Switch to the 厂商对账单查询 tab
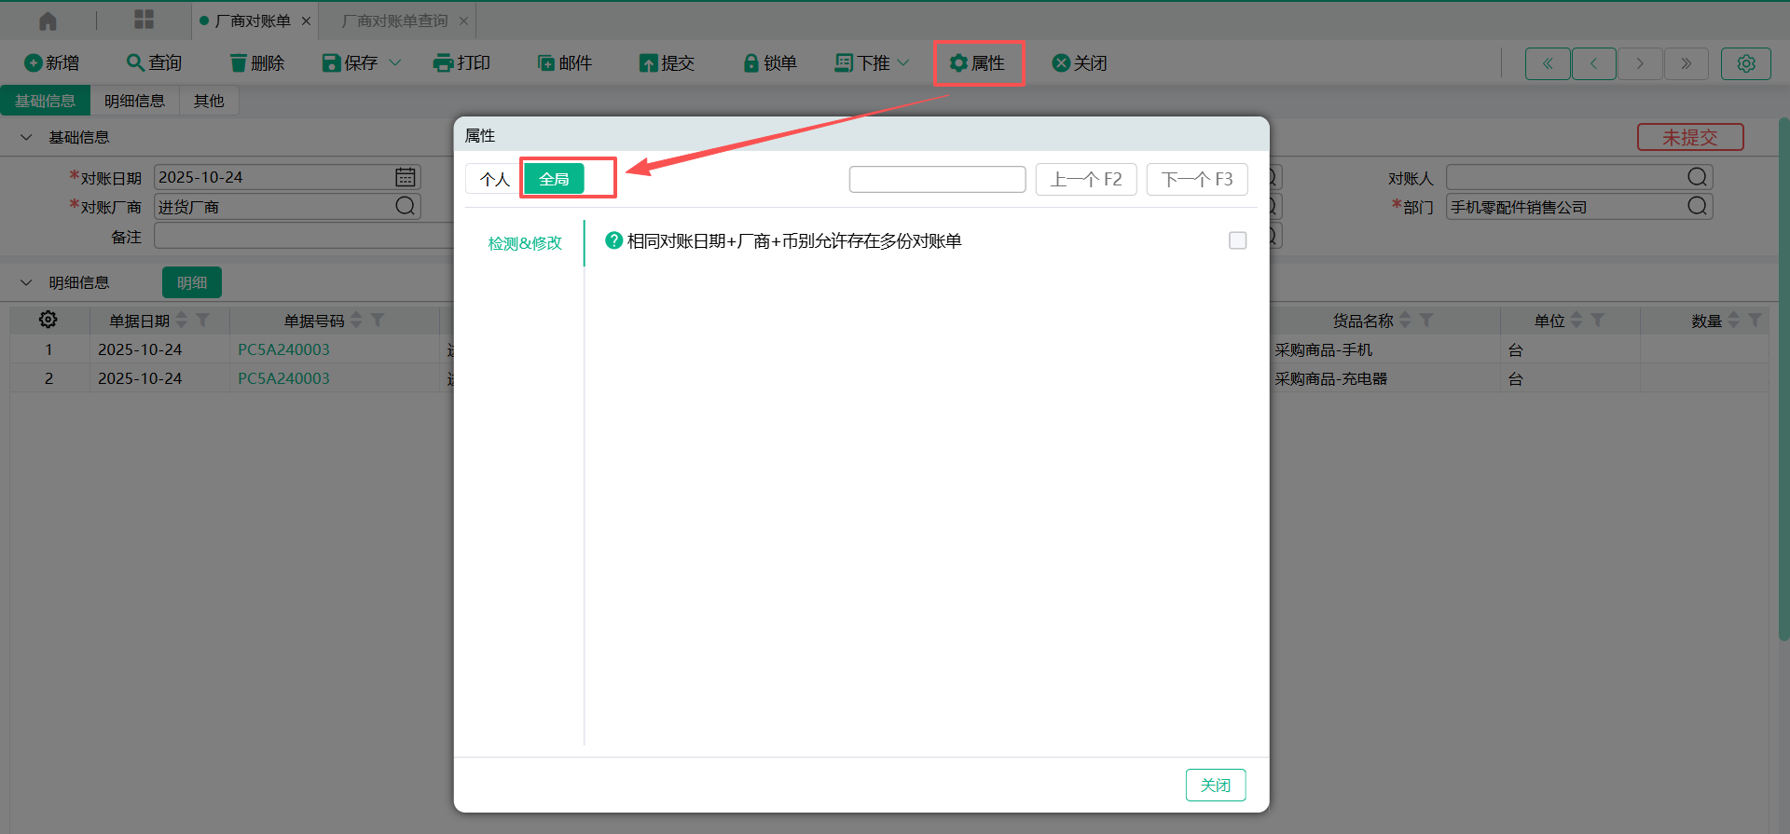This screenshot has height=834, width=1790. [394, 21]
